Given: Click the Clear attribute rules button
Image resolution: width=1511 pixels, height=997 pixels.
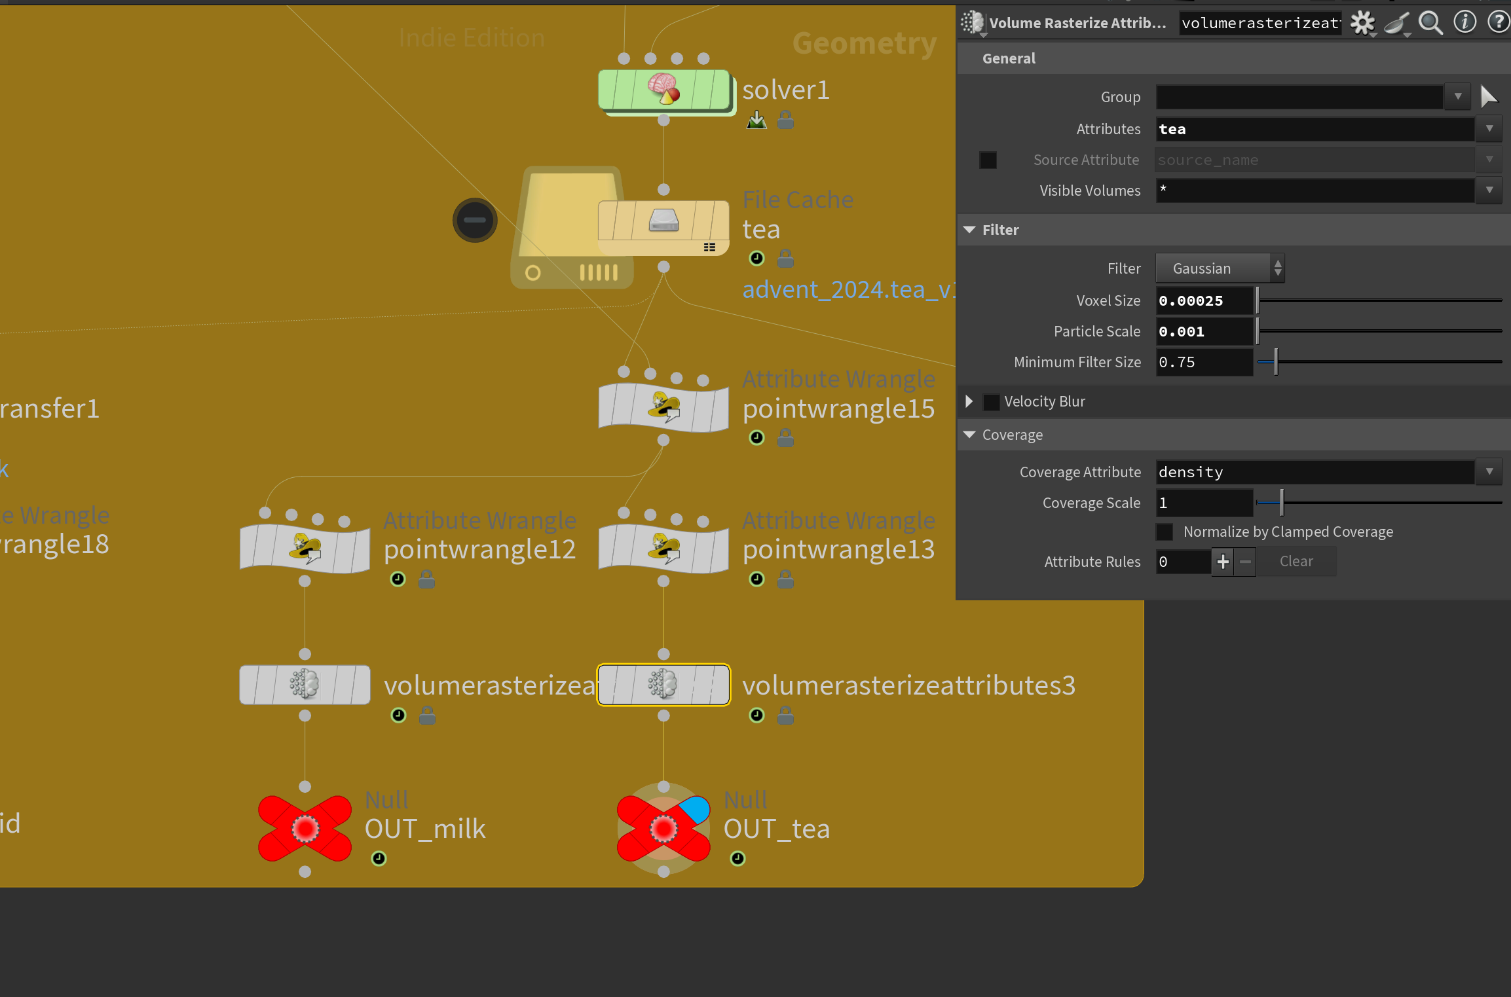Looking at the screenshot, I should coord(1296,562).
